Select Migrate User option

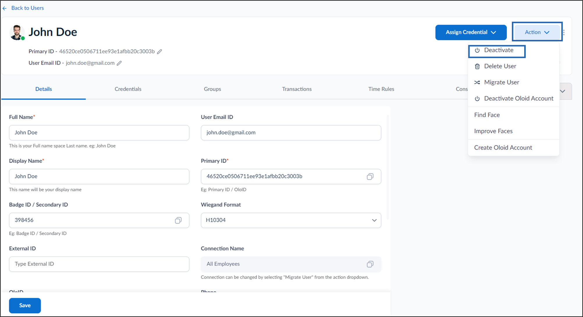[513, 82]
